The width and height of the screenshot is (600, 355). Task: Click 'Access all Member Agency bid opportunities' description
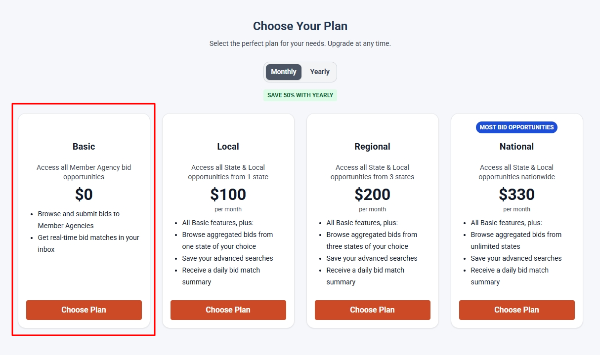coord(84,172)
